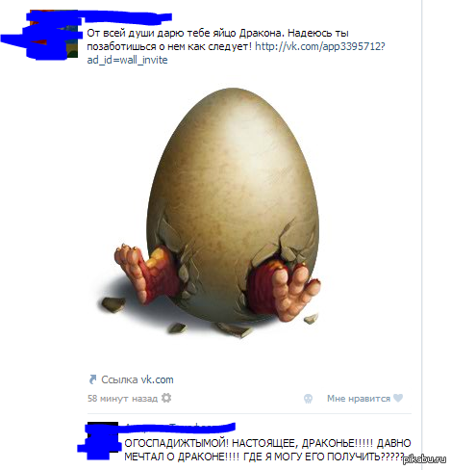The width and height of the screenshot is (451, 470).
Task: Click the ad_id=wall_invite portion of the link
Action: tap(127, 60)
